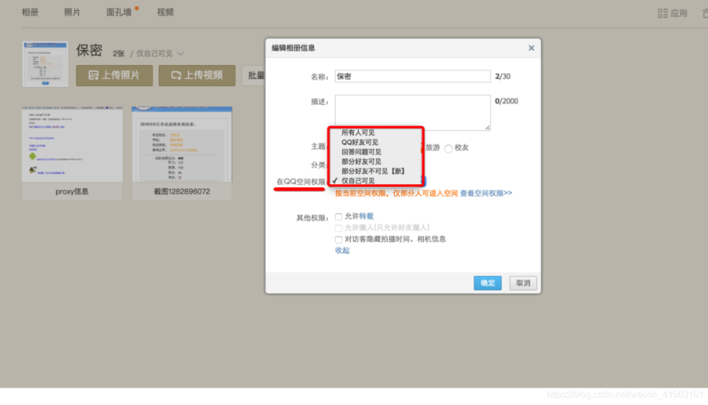Click the proxy信息 photo caption
This screenshot has height=405, width=708.
click(72, 191)
